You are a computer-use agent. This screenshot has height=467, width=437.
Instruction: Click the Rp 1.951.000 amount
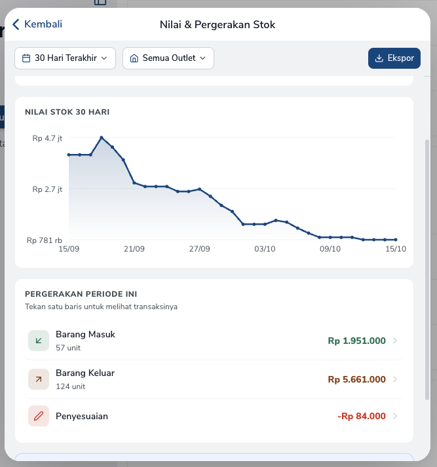pyautogui.click(x=356, y=341)
